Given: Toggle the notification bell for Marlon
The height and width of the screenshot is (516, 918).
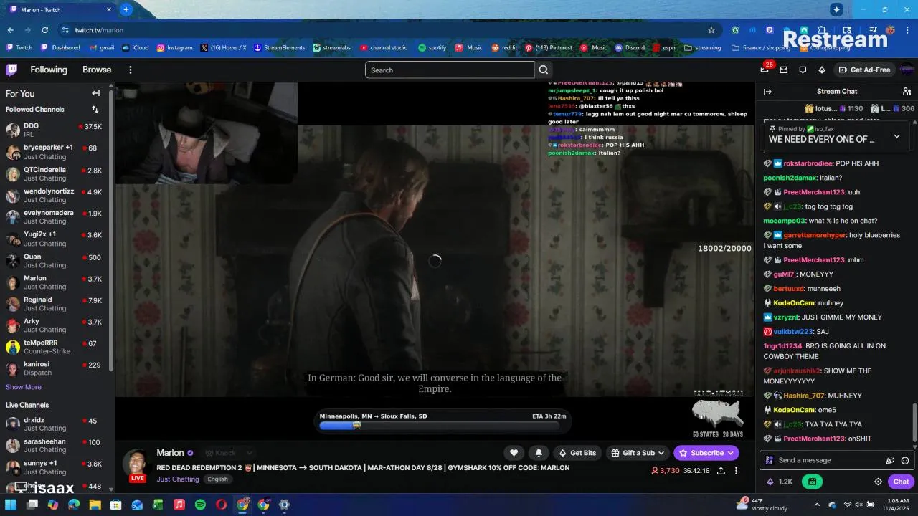Looking at the screenshot, I should click(539, 453).
